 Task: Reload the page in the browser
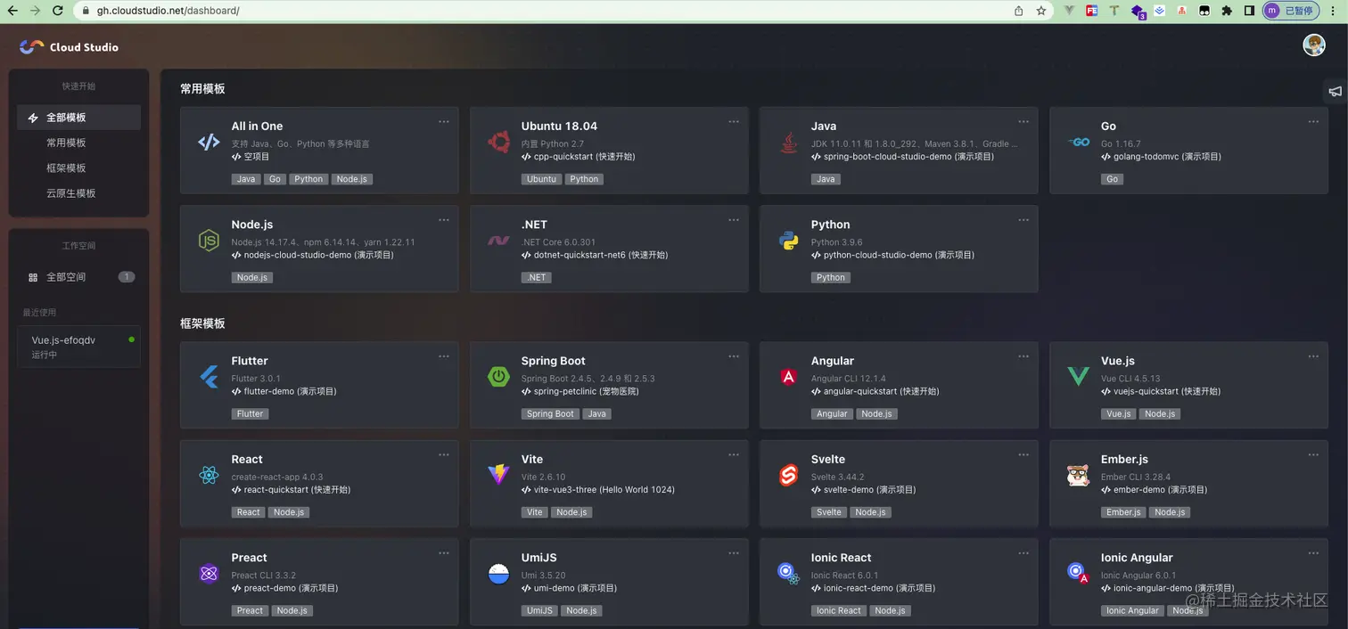tap(58, 11)
